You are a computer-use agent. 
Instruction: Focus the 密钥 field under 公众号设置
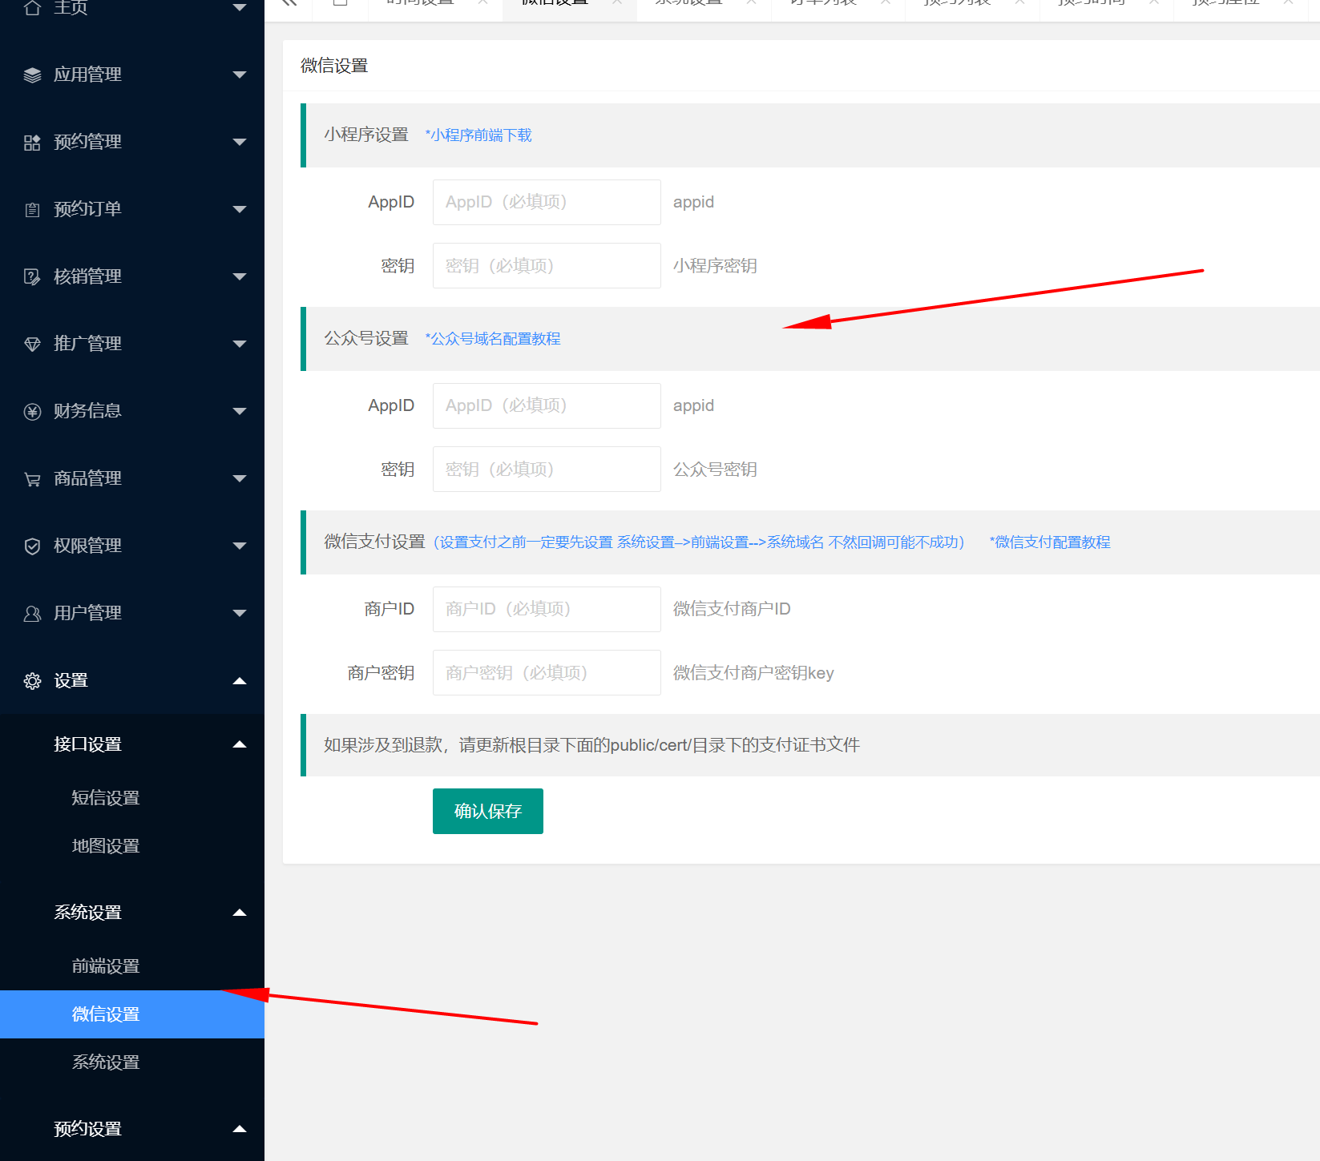[547, 470]
